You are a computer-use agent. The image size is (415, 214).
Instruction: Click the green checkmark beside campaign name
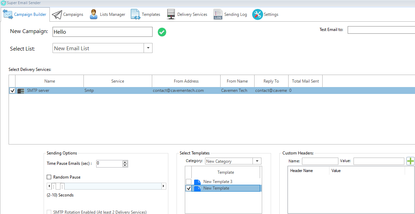[x=162, y=32]
